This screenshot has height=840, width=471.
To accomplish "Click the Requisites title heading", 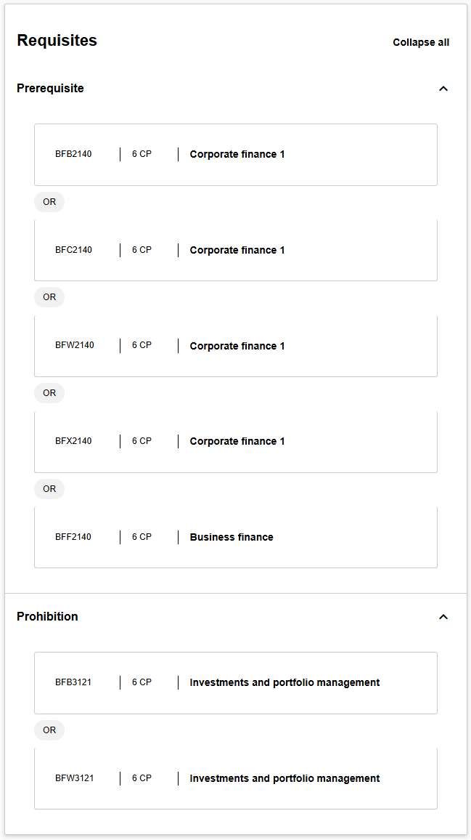I will (57, 41).
